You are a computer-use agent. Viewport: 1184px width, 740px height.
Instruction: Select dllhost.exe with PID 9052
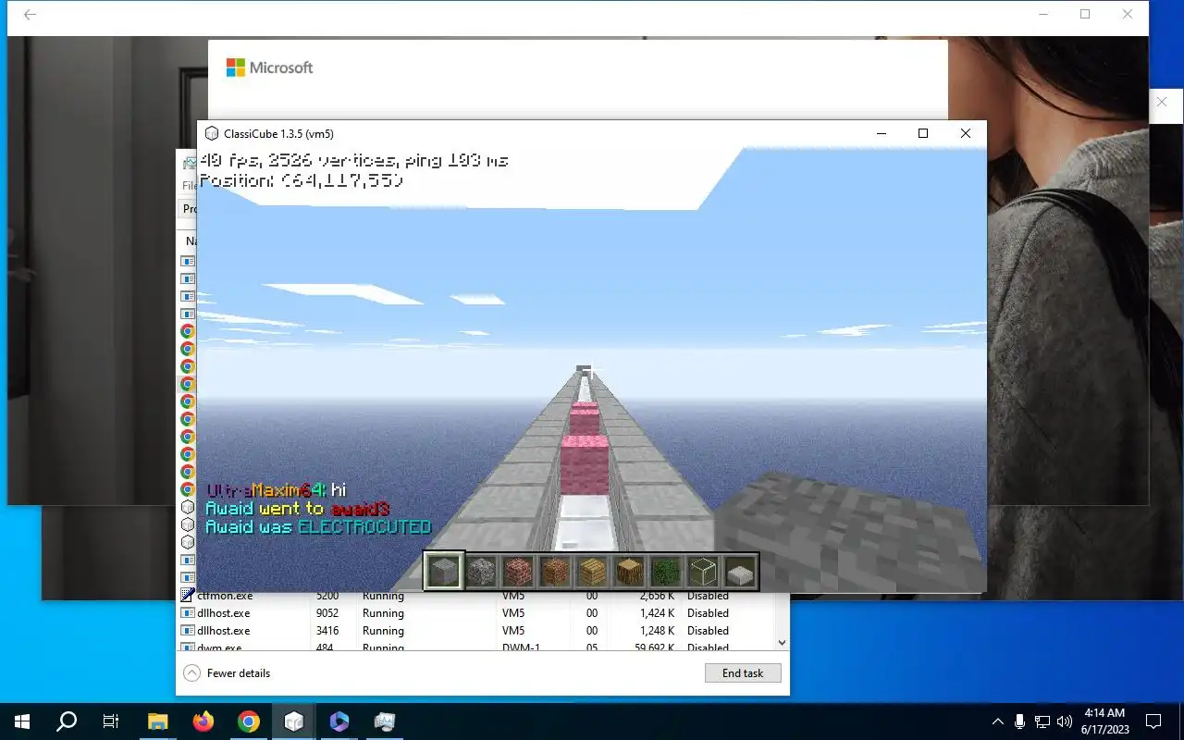475,613
